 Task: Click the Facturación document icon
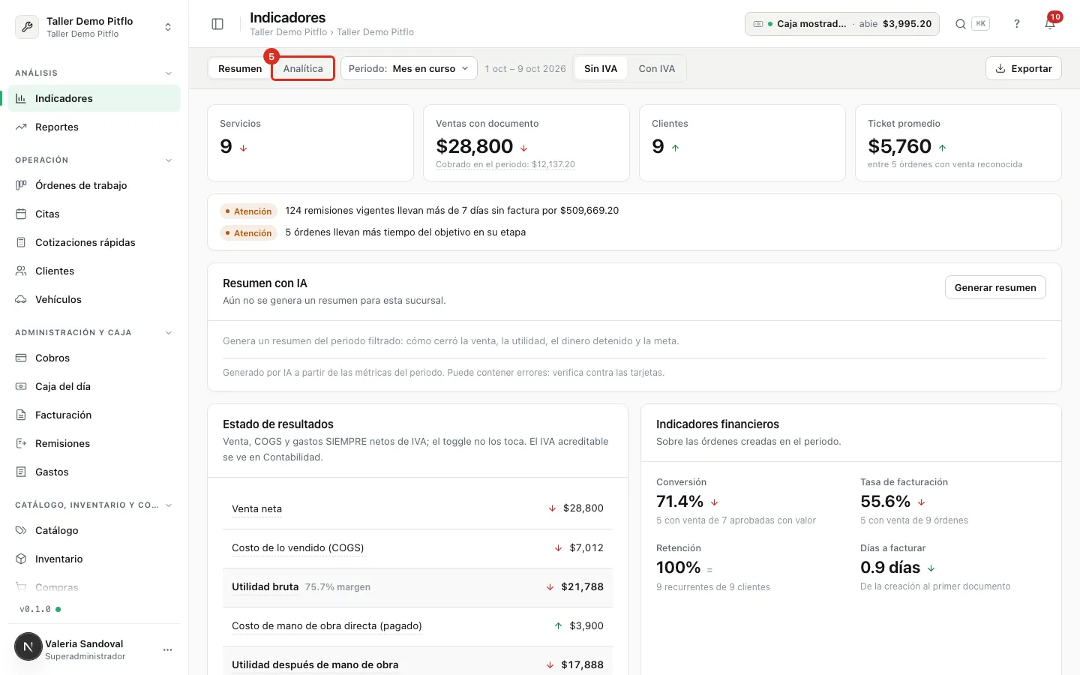click(x=21, y=415)
